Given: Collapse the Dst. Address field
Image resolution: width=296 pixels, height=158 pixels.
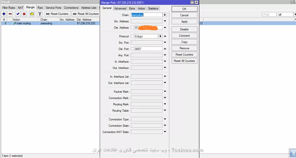Looking at the screenshot, I should pos(165,27).
